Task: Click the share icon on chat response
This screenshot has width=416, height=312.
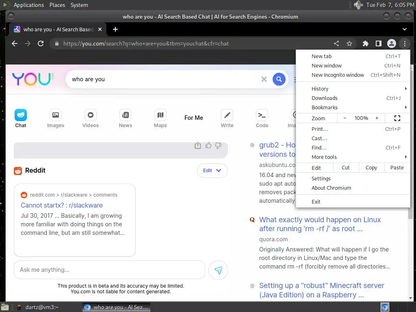Action: tap(198, 145)
